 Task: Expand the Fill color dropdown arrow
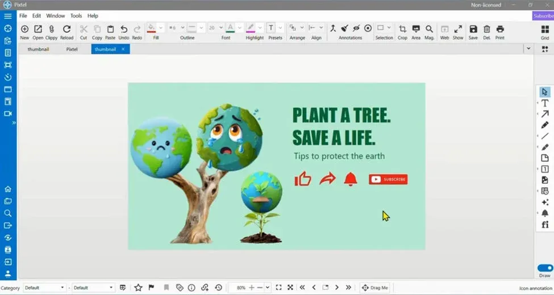tap(161, 28)
